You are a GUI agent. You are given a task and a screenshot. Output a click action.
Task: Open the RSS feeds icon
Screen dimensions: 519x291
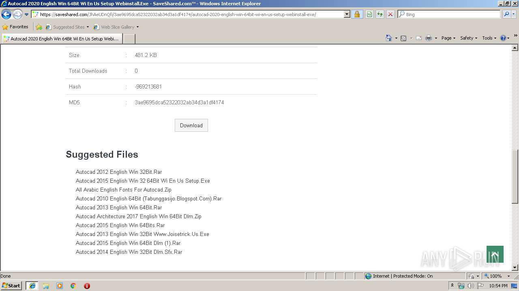pyautogui.click(x=403, y=38)
